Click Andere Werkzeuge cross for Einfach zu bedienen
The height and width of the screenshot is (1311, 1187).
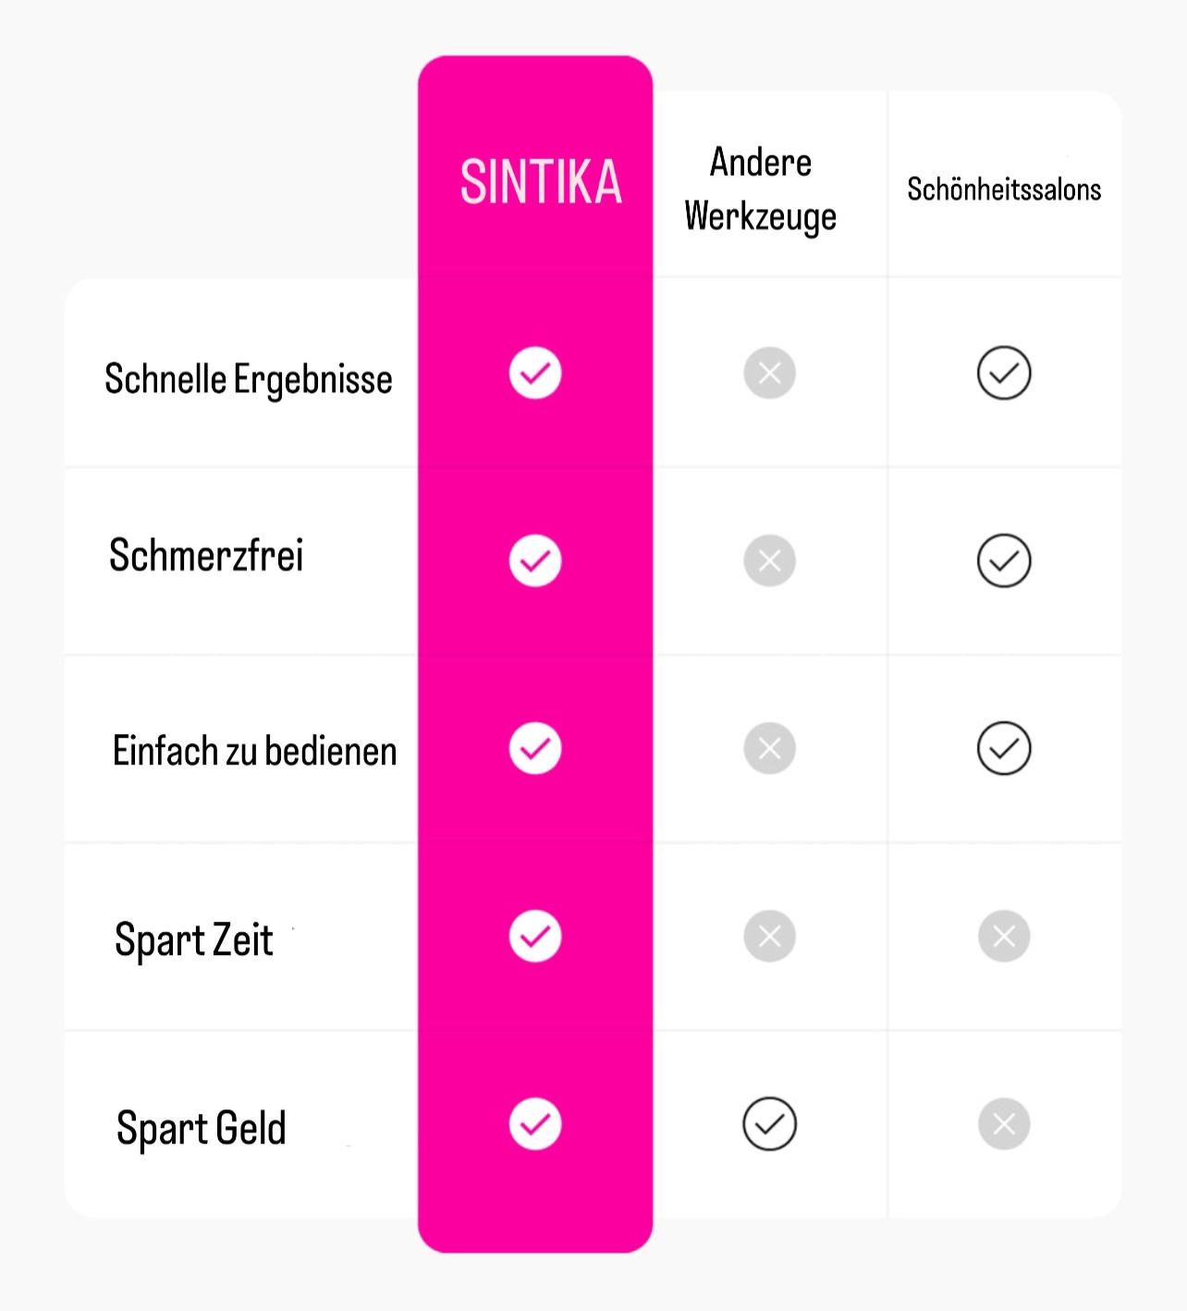[769, 748]
